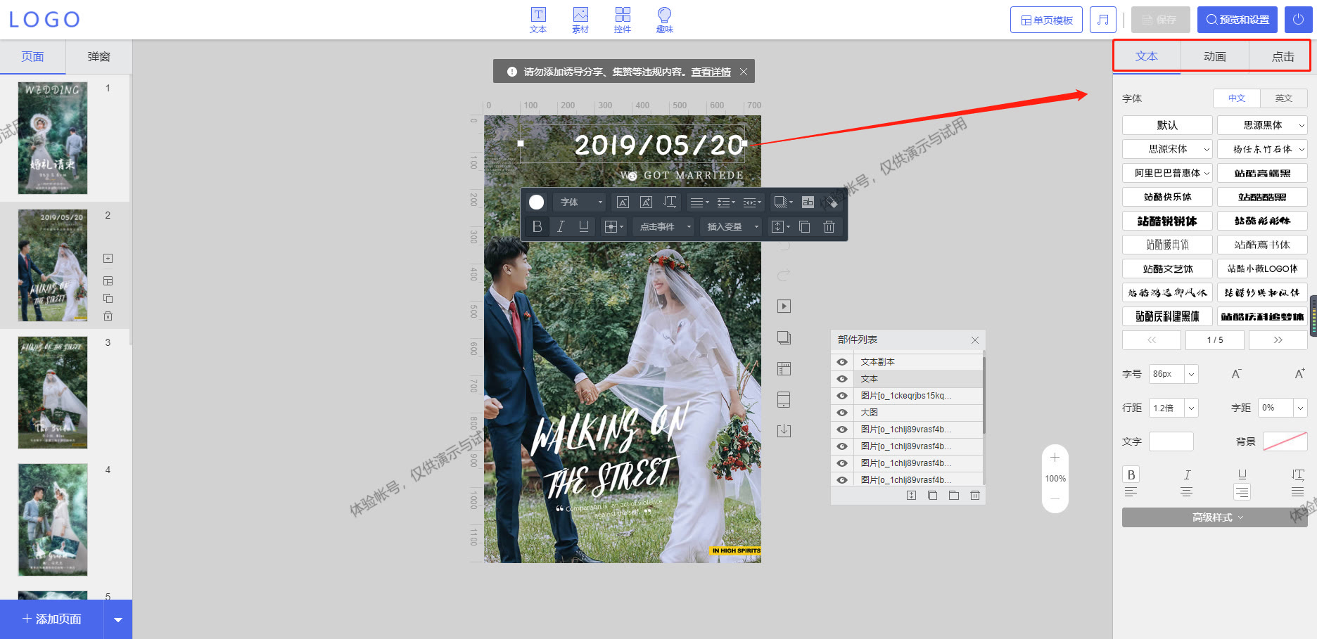
Task: Switch to the 动画 tab
Action: [1214, 56]
